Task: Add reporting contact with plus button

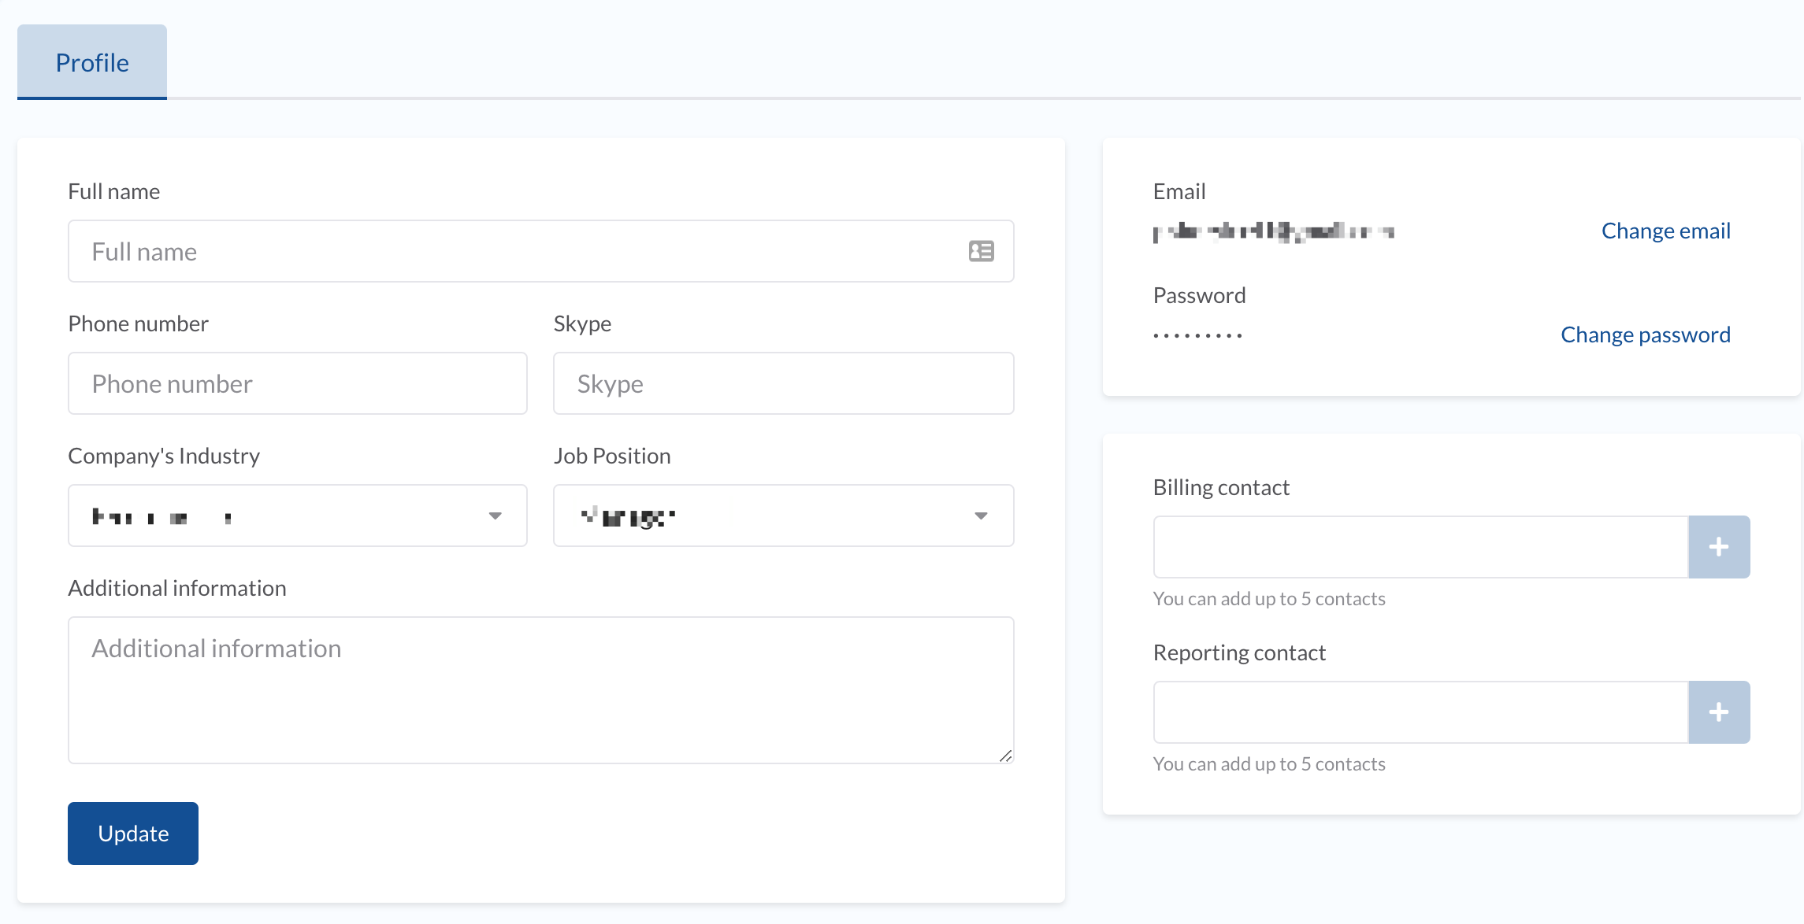Action: [1719, 712]
